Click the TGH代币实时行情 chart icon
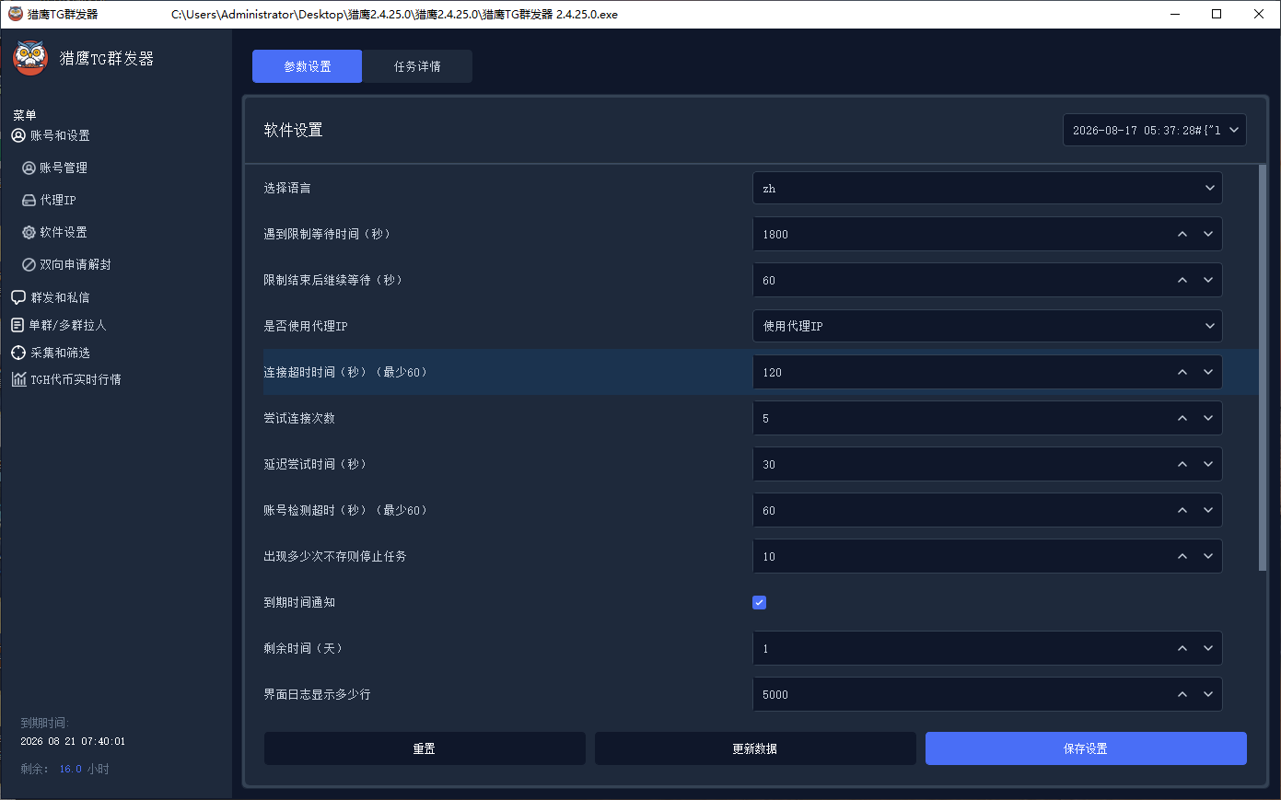The image size is (1281, 800). (18, 379)
